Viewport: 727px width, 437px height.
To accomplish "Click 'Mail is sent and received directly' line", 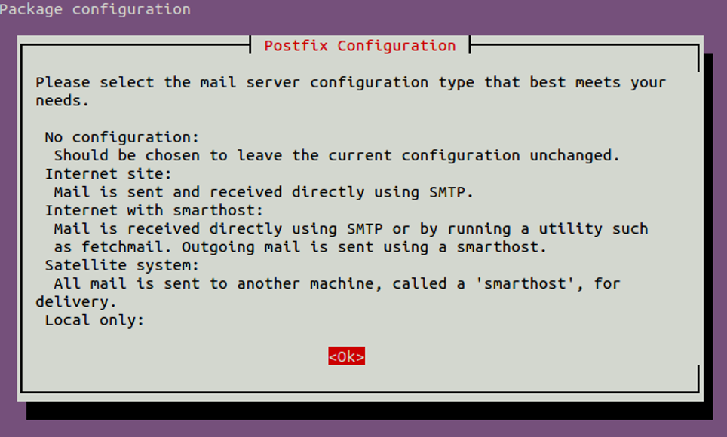I will [264, 192].
